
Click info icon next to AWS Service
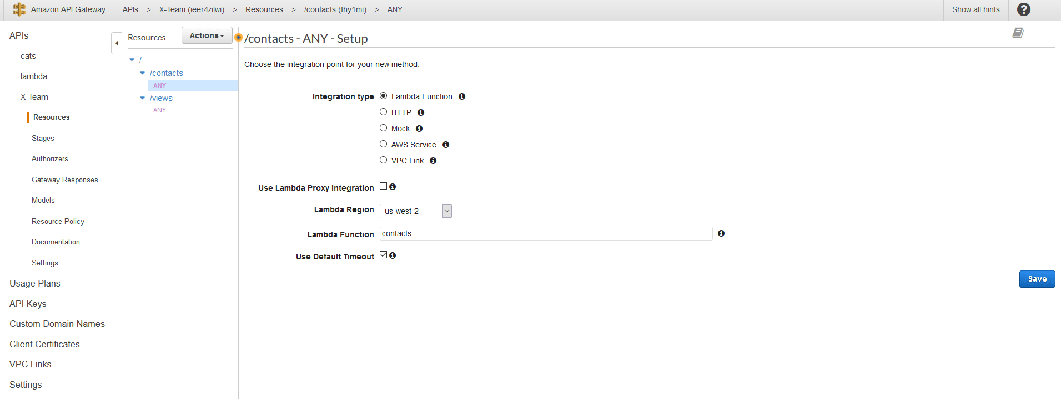446,145
